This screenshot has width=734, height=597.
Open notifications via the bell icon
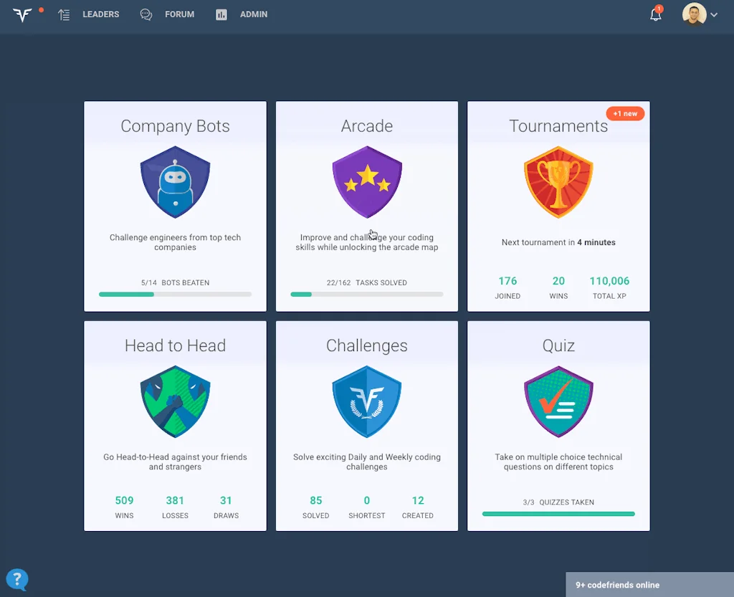[656, 14]
